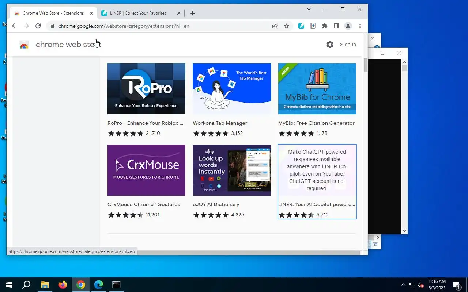This screenshot has height=292, width=468.
Task: Click scroll down arrow in black background window
Action: click(x=404, y=231)
